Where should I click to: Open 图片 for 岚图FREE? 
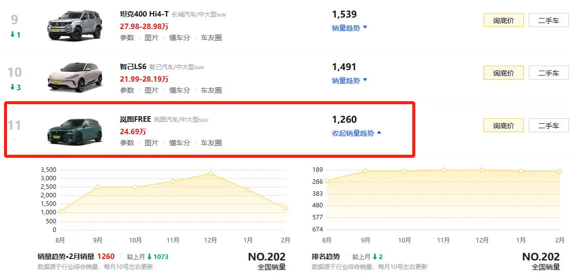pos(151,143)
